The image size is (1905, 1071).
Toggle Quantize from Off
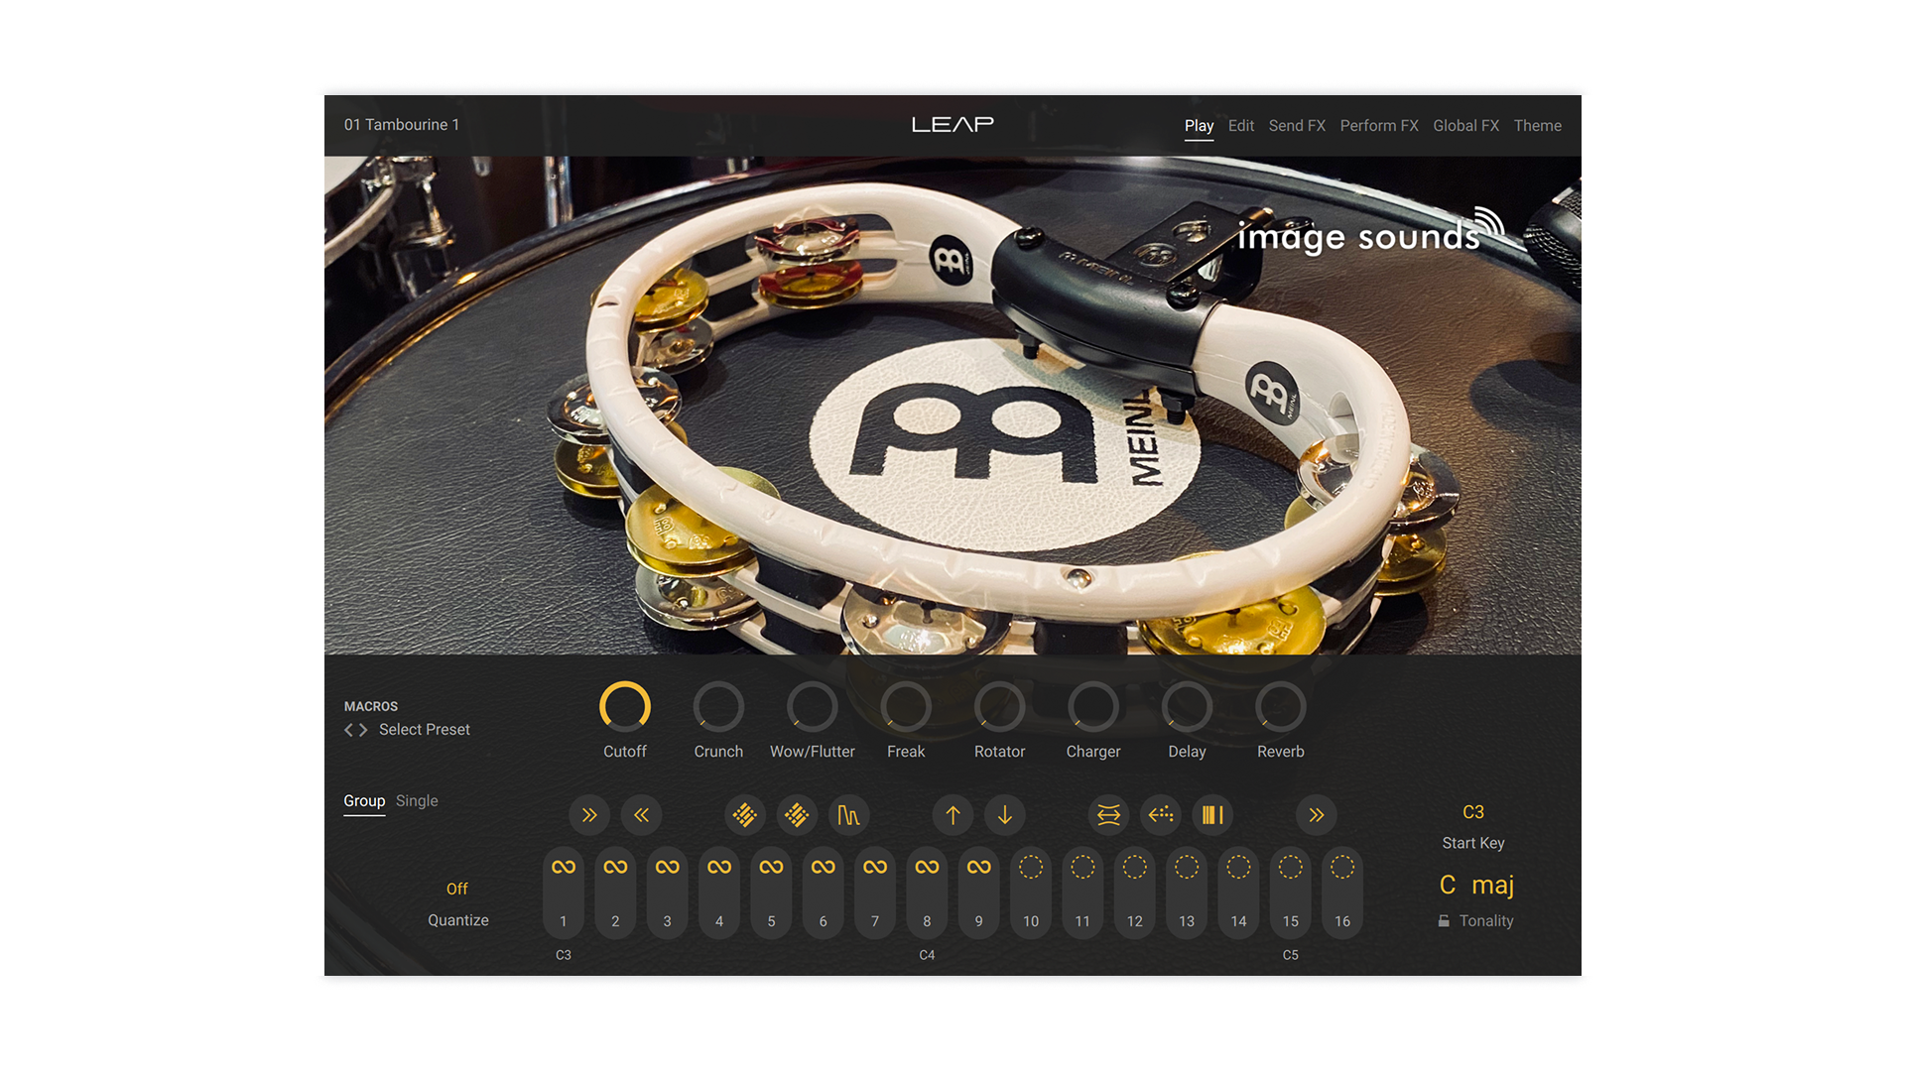pos(456,889)
